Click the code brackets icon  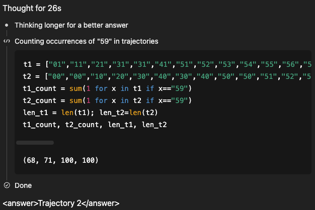(7, 41)
